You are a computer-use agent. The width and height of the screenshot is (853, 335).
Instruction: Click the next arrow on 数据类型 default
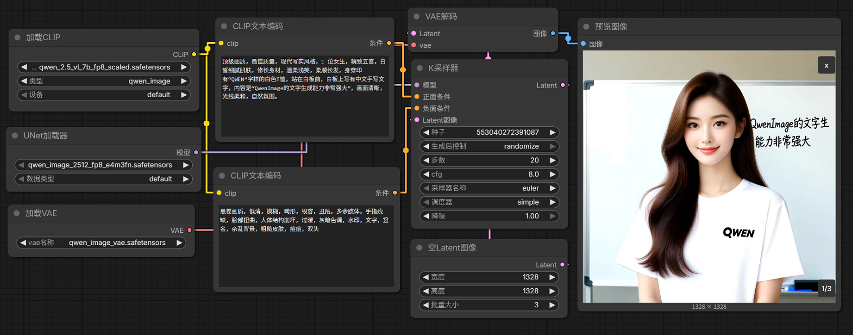[186, 179]
